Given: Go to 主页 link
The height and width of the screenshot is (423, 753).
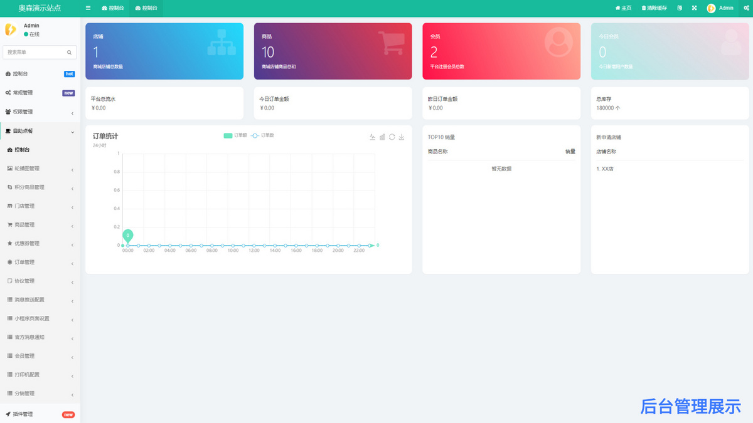Looking at the screenshot, I should click(624, 8).
